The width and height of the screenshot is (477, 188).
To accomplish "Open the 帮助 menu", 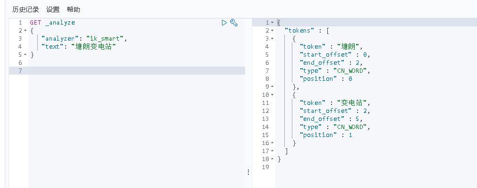I will click(74, 9).
